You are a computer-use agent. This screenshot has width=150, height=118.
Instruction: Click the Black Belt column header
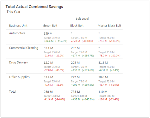[x=77, y=26]
